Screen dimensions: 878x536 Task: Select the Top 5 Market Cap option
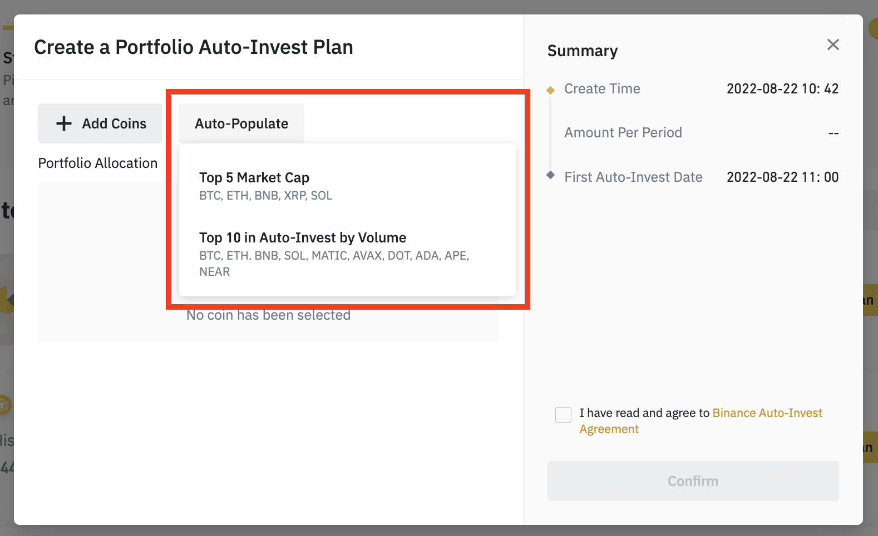(x=254, y=178)
